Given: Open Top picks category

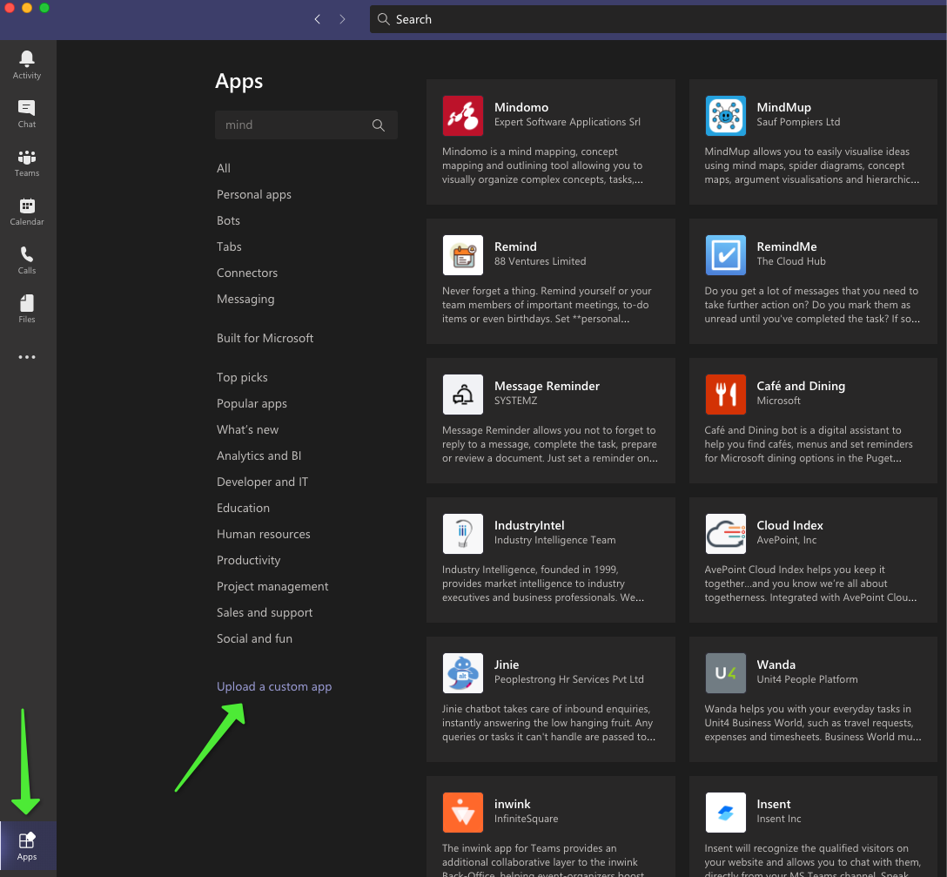Looking at the screenshot, I should tap(242, 377).
